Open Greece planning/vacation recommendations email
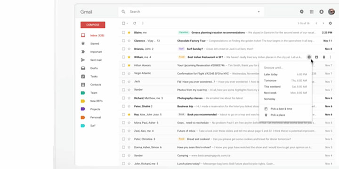Image resolution: width=339 pixels, height=169 pixels. (x=218, y=32)
